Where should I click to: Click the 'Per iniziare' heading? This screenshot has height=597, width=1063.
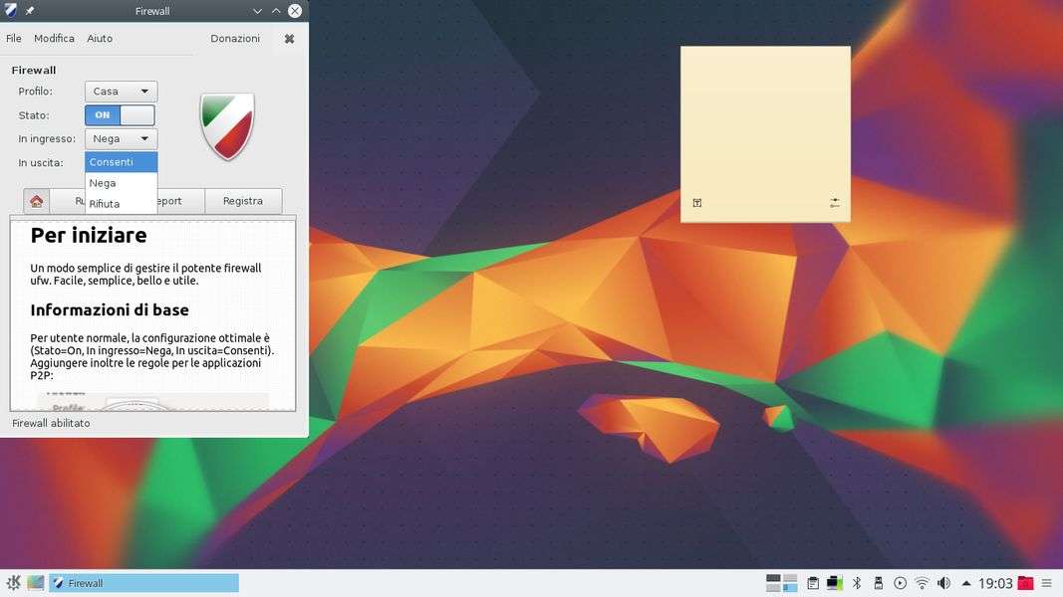coord(88,236)
